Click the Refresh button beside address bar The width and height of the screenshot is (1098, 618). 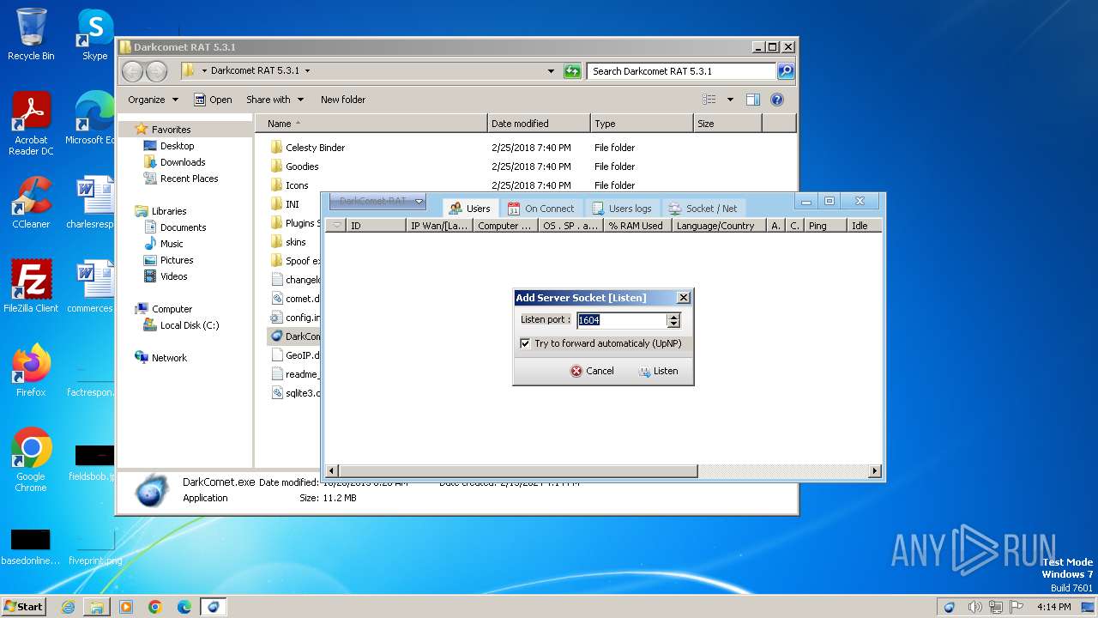pos(572,71)
